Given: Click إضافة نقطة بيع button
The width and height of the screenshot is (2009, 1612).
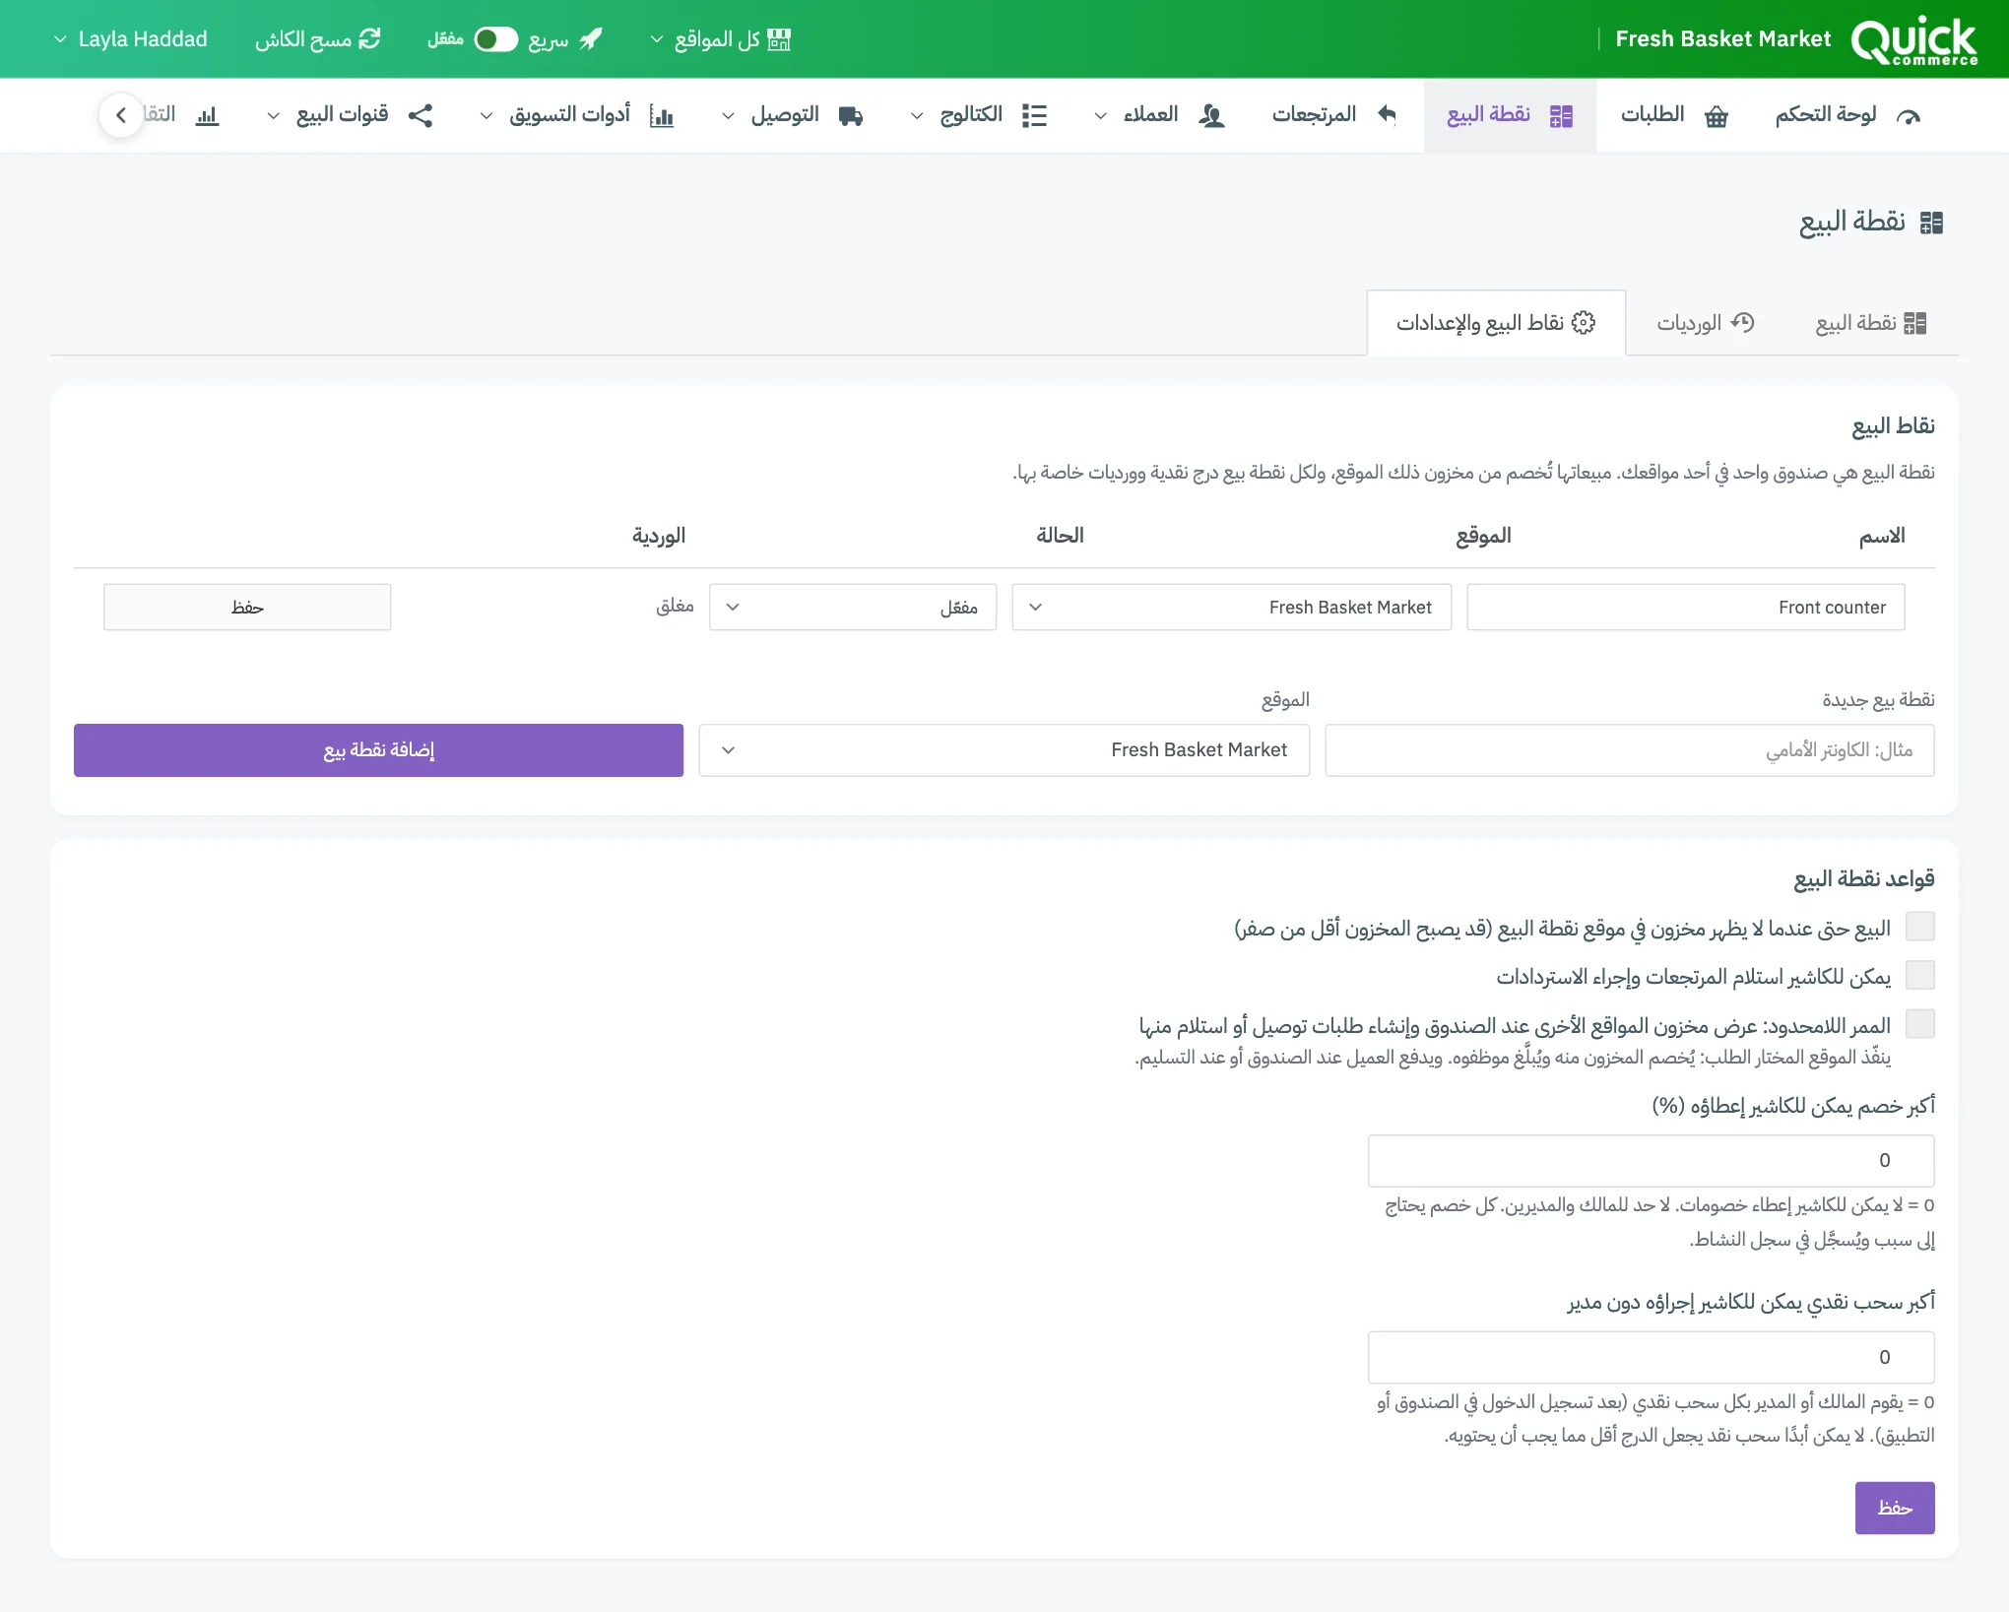Looking at the screenshot, I should point(378,750).
